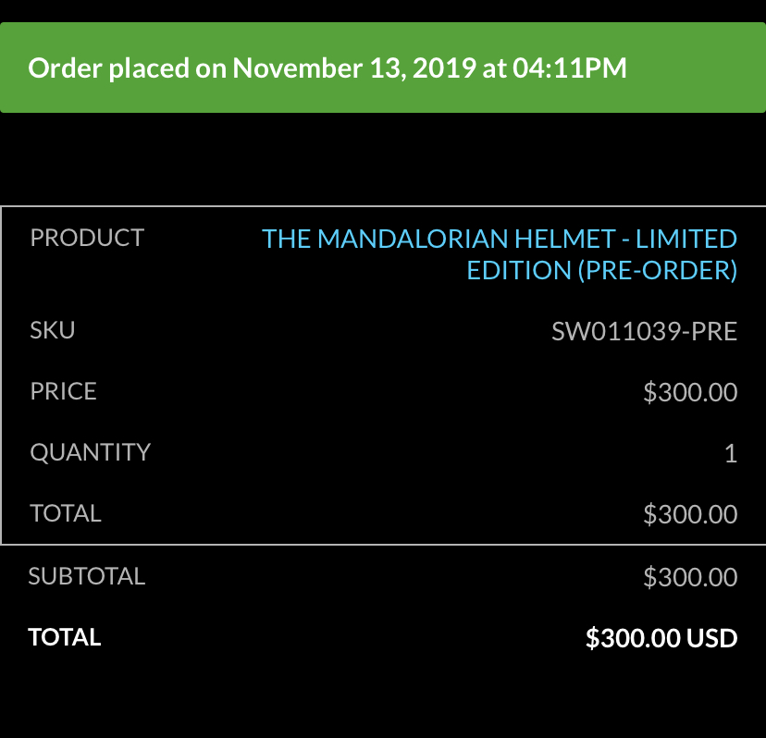Select the subtotal amount $300.00

(690, 577)
